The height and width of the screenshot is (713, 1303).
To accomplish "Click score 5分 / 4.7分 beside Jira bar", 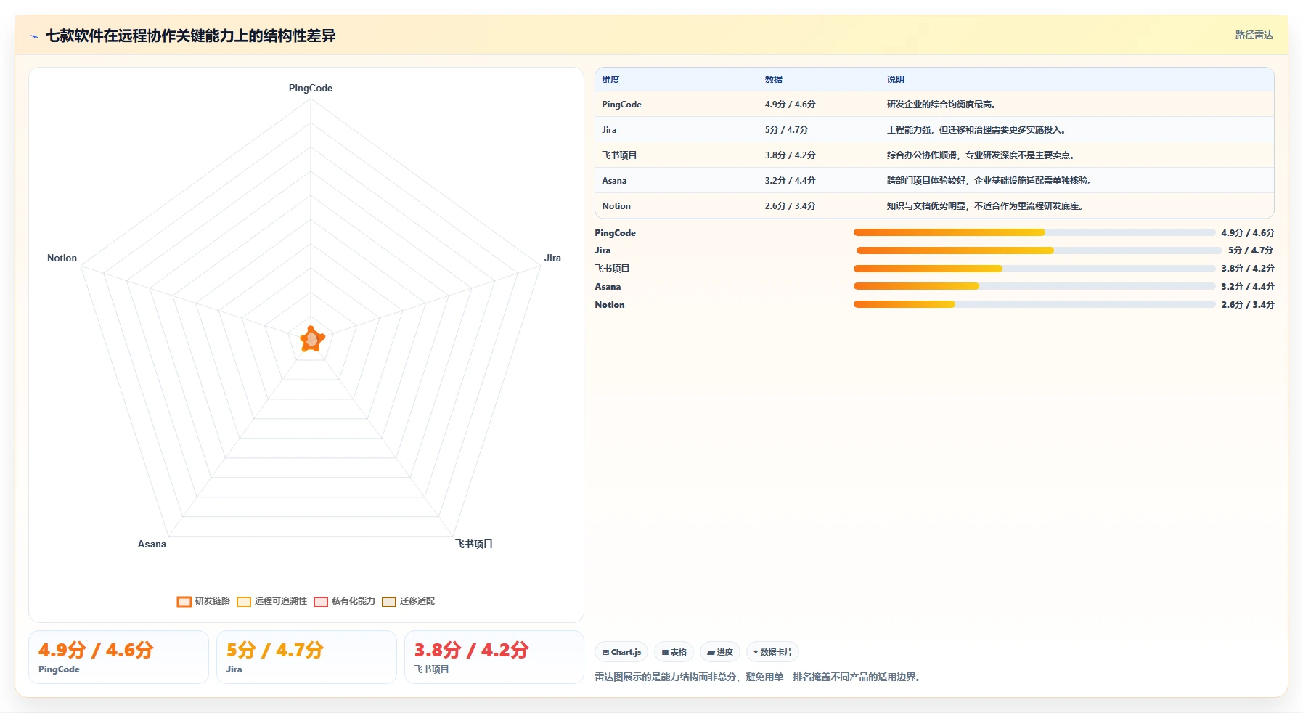I will click(x=1251, y=250).
